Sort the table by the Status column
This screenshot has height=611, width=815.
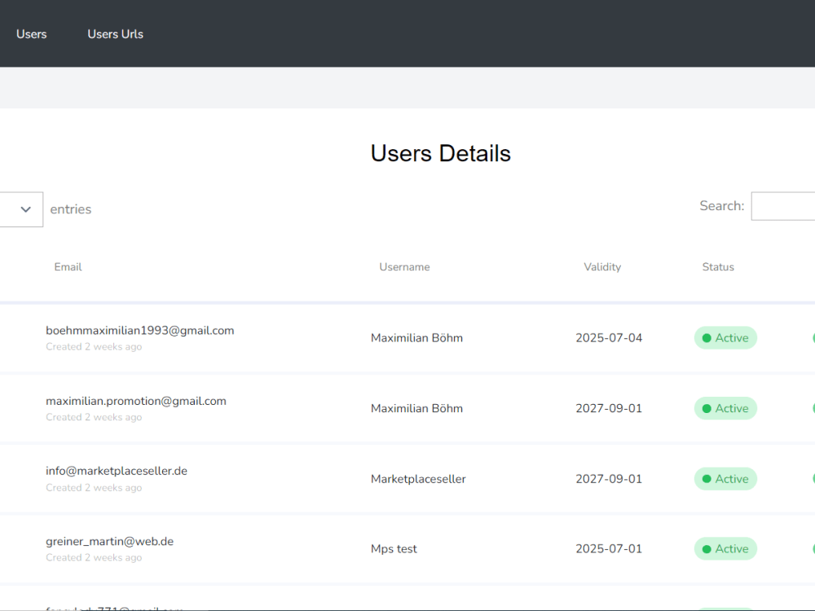click(x=718, y=266)
